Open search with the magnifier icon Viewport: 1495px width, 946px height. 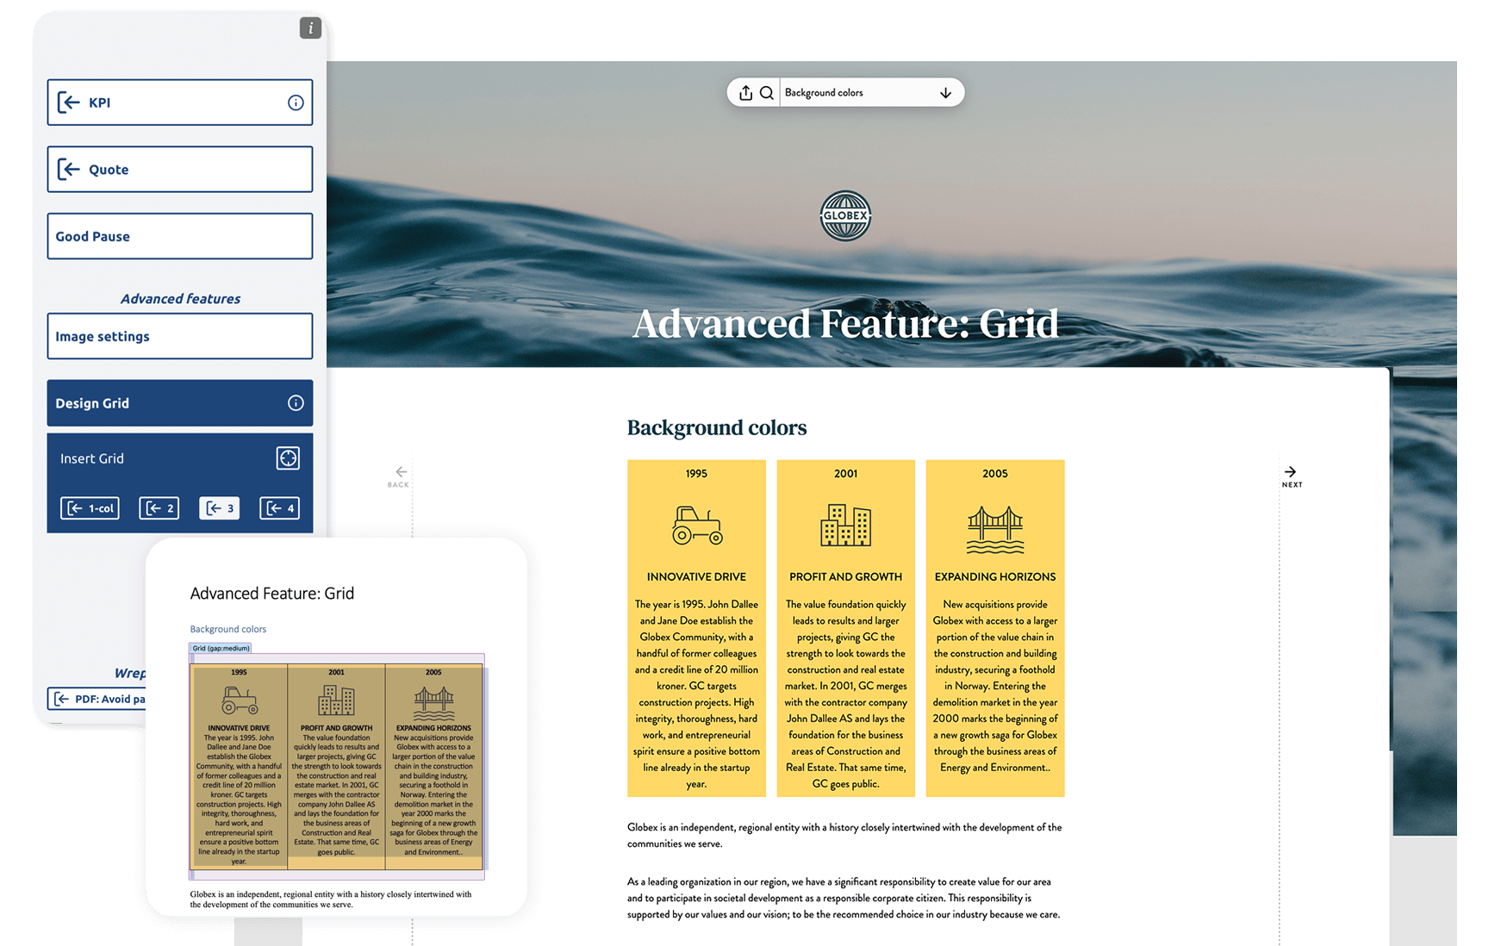click(766, 93)
